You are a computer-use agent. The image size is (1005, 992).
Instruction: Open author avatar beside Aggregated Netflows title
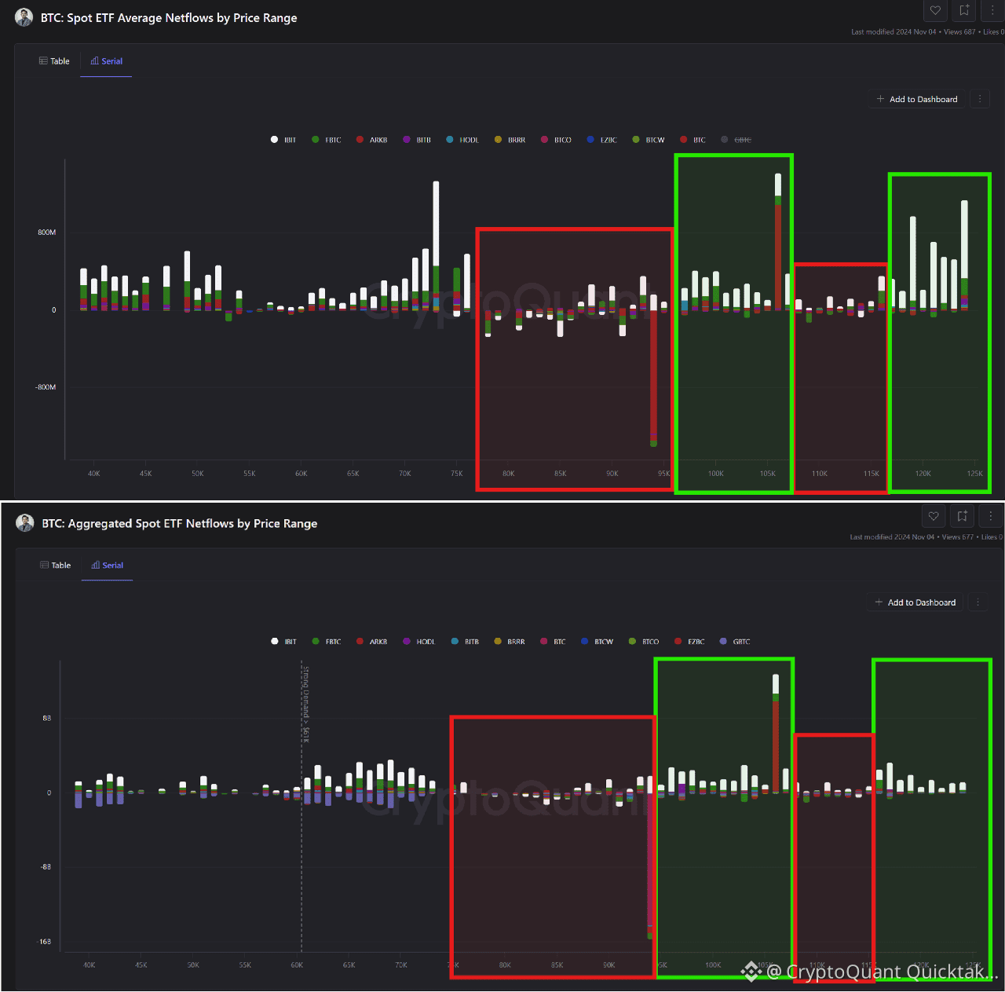pyautogui.click(x=25, y=523)
